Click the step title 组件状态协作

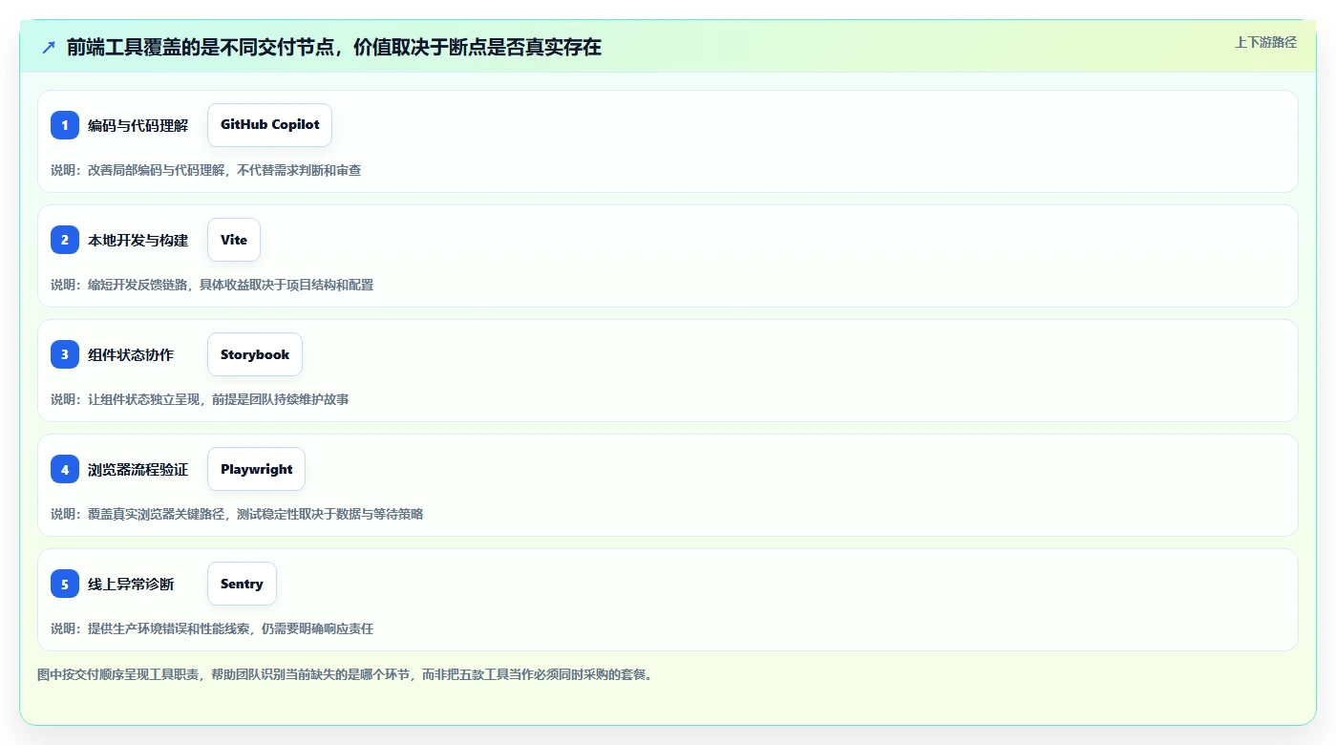[x=131, y=354]
